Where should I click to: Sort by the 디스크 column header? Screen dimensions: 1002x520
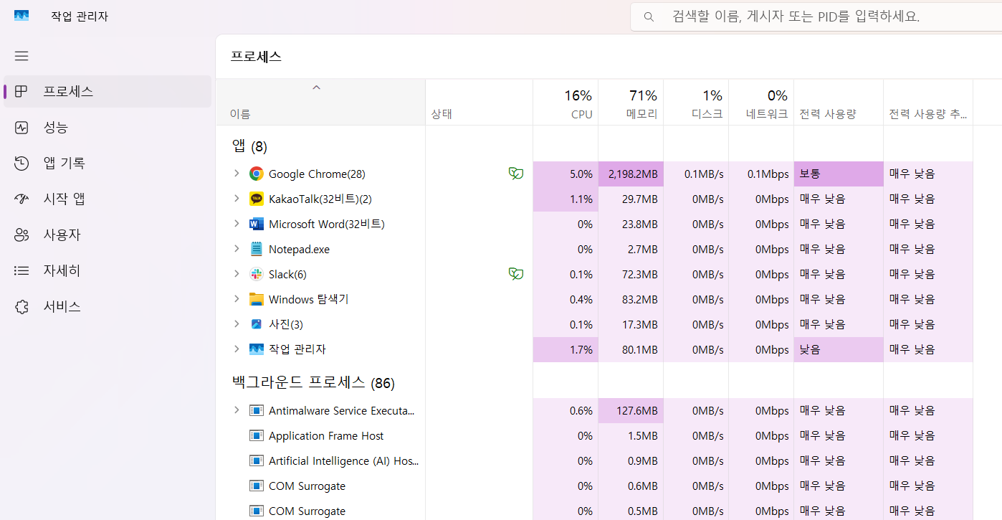(x=696, y=103)
